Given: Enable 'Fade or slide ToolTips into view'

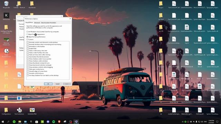Looking at the screenshot, I should coord(28,53).
